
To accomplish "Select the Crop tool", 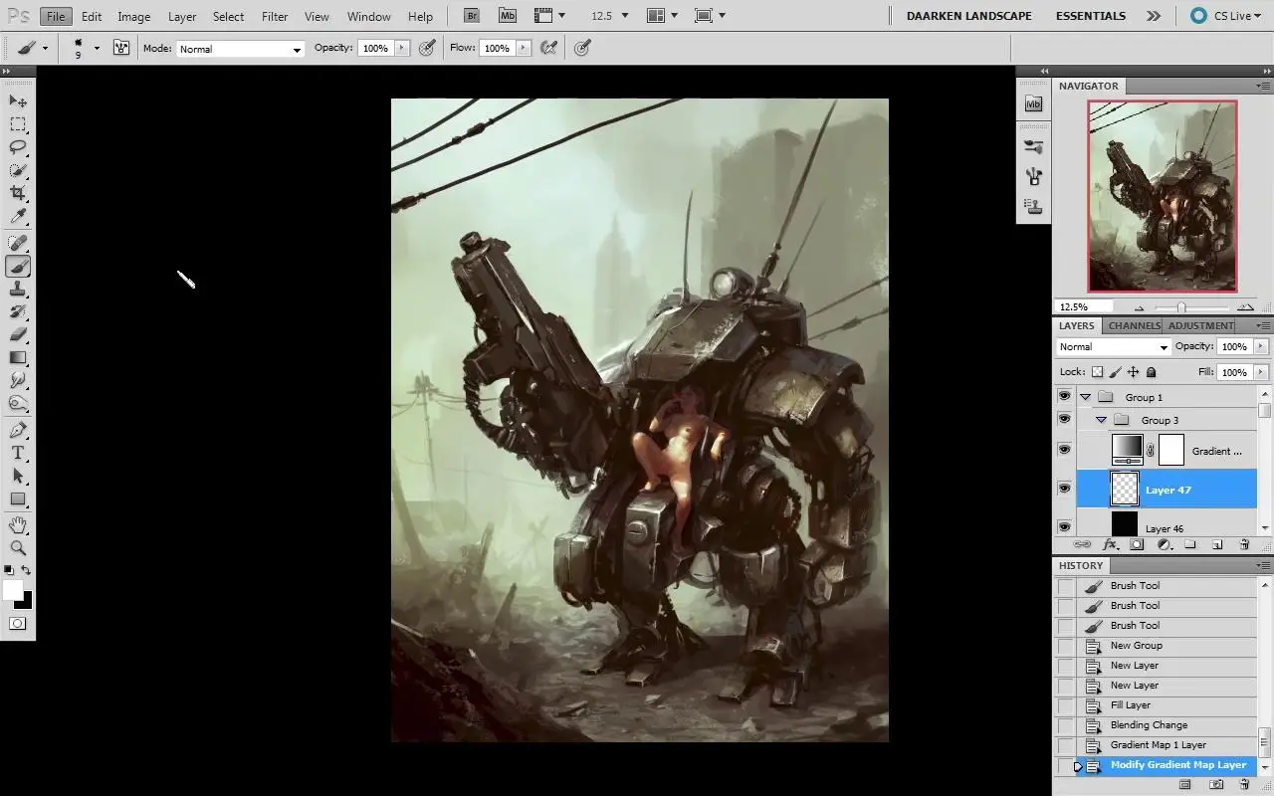I will pos(18,193).
